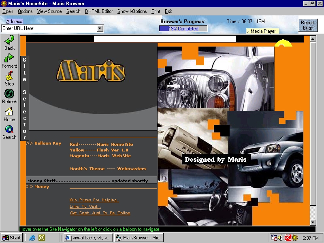324x243 pixels.
Task: Open the Win Prizes For Helping link
Action: point(94,200)
